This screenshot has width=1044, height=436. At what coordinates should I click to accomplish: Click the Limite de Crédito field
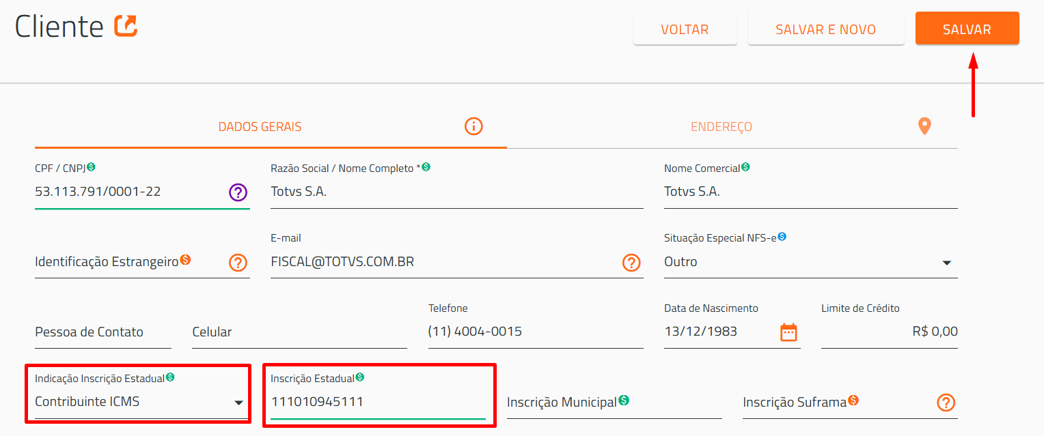pos(888,332)
